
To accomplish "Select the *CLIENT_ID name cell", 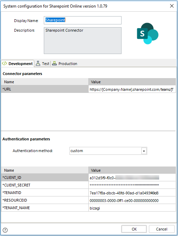I will pyautogui.click(x=45, y=178).
